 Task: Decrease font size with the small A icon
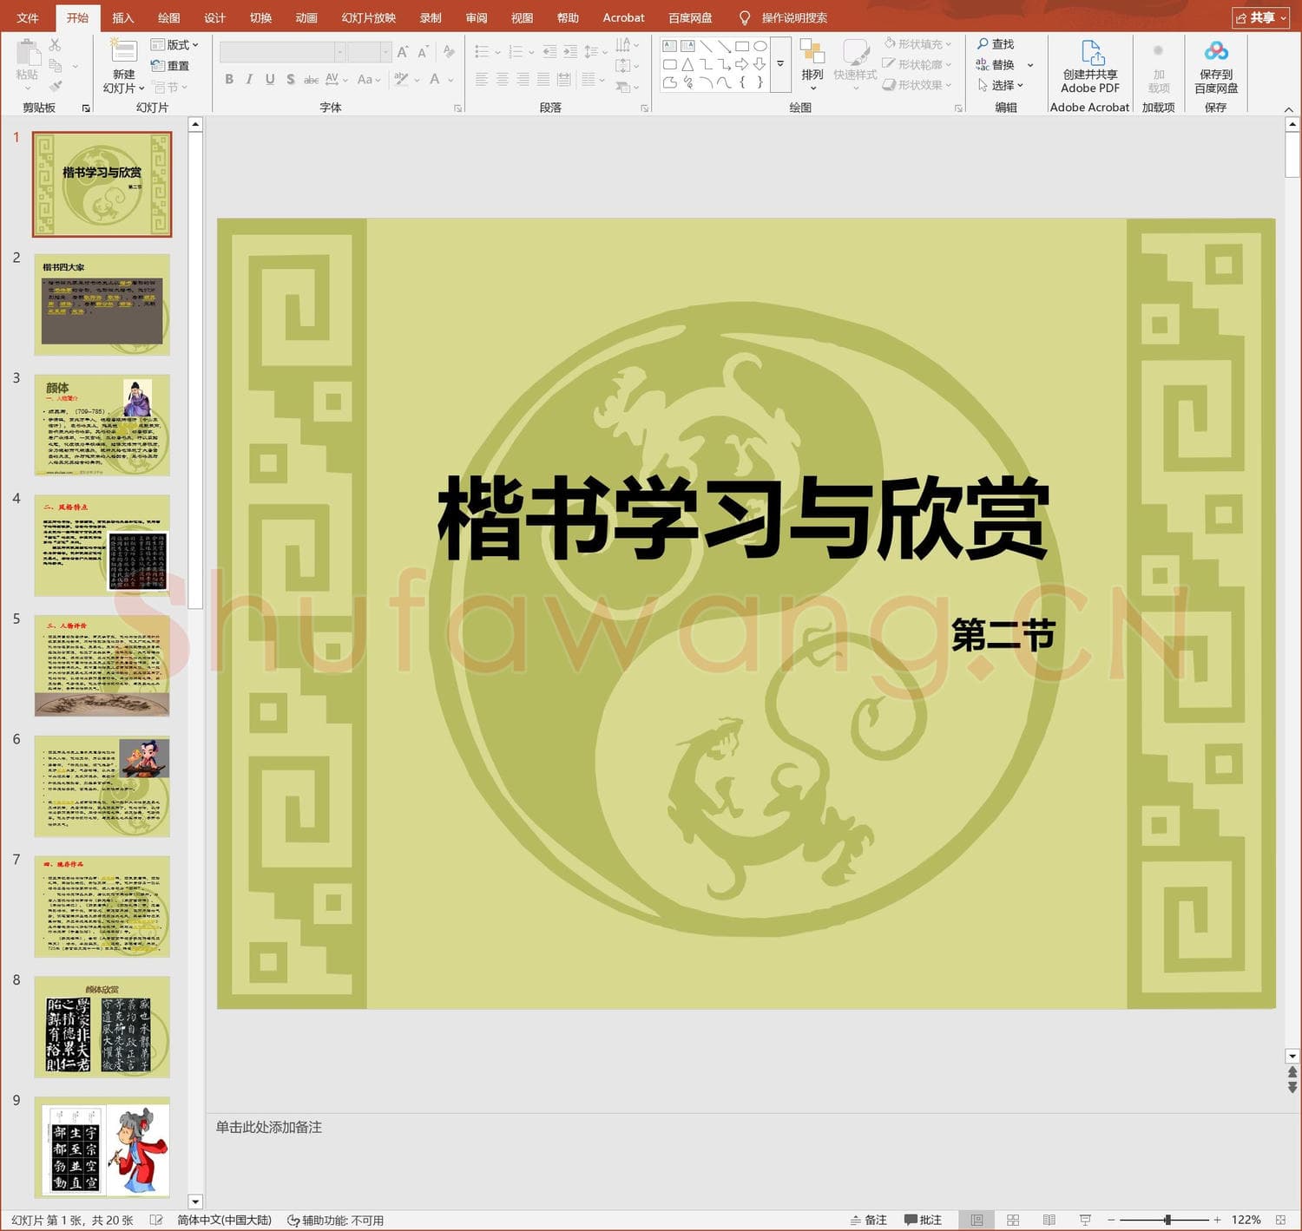click(423, 52)
